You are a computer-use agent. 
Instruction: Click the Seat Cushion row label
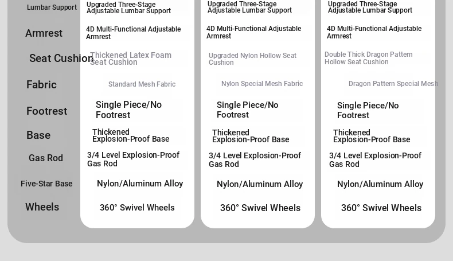[61, 58]
